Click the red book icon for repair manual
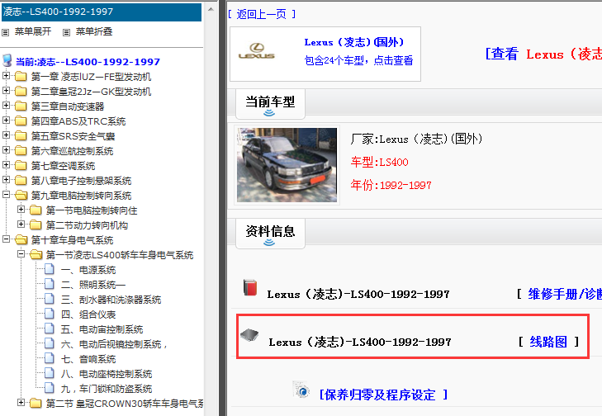The image size is (602, 416). coord(250,287)
